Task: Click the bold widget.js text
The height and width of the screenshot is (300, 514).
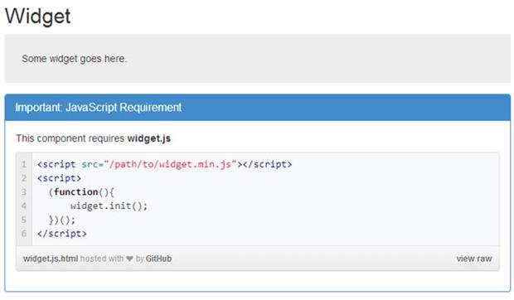Action: click(x=149, y=138)
